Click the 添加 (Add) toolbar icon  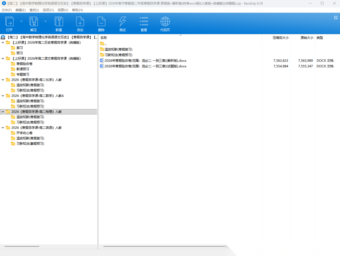[80, 22]
